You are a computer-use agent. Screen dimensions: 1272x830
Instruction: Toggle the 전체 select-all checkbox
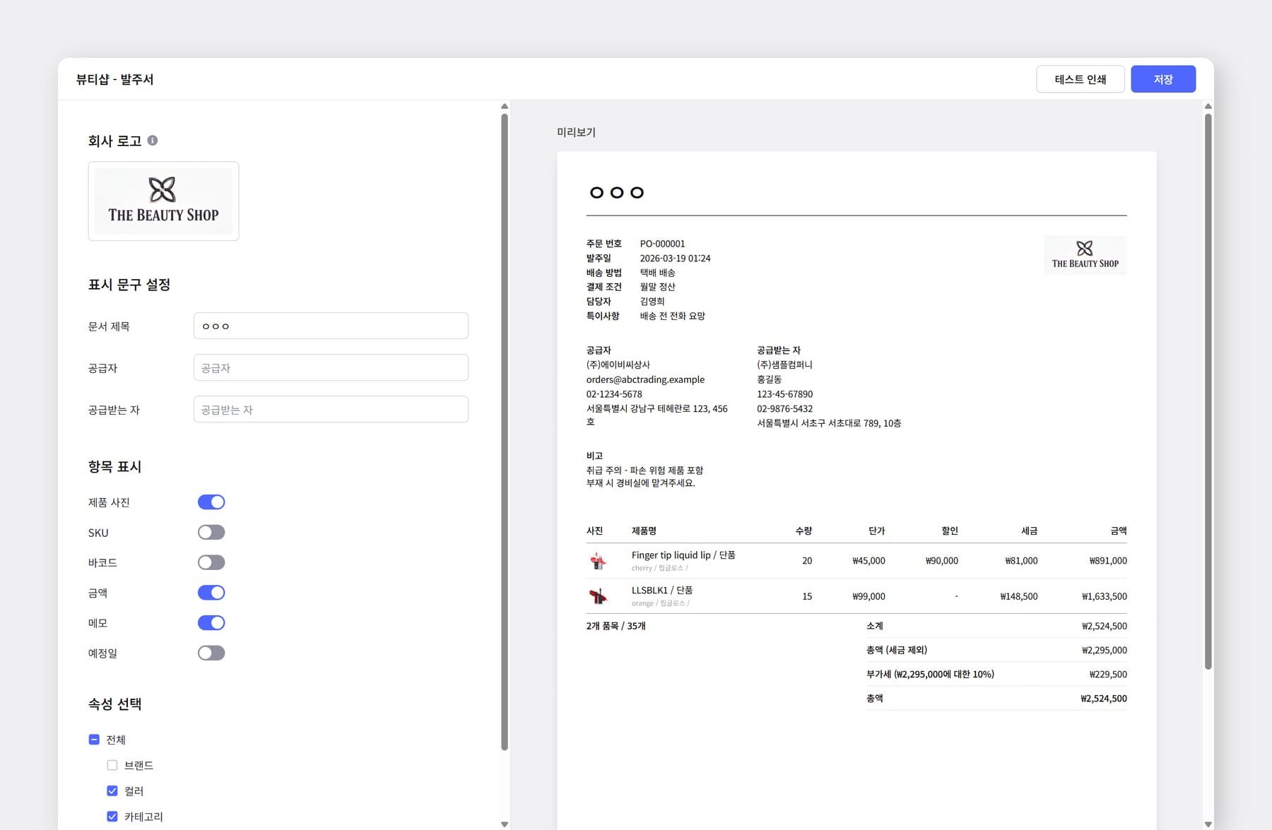[94, 740]
